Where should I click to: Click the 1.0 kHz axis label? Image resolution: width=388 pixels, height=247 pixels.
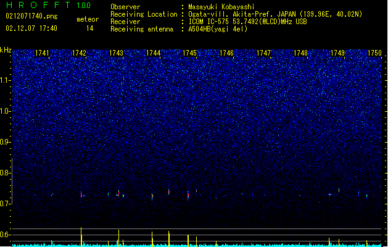(x=6, y=111)
